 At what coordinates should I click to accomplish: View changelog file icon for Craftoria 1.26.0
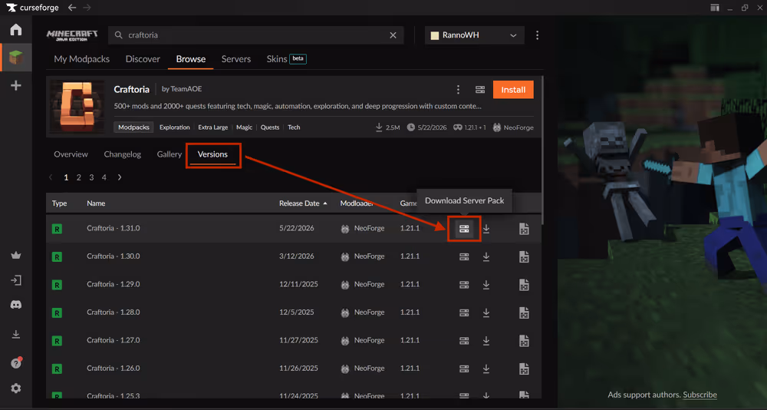(x=524, y=369)
